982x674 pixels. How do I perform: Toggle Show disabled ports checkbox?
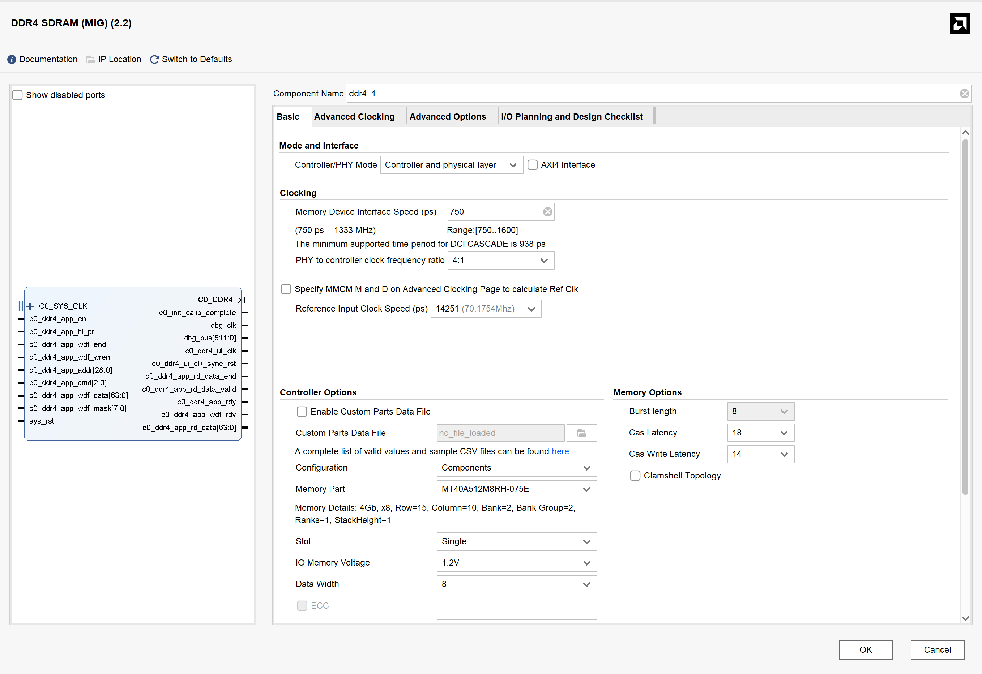tap(17, 95)
